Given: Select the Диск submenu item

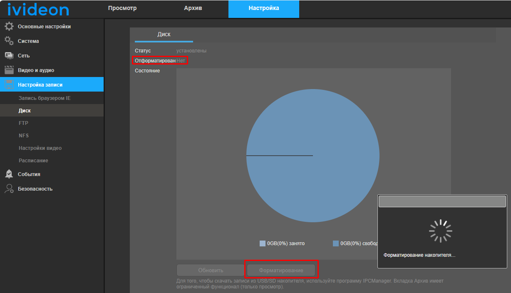Looking at the screenshot, I should 52,111.
